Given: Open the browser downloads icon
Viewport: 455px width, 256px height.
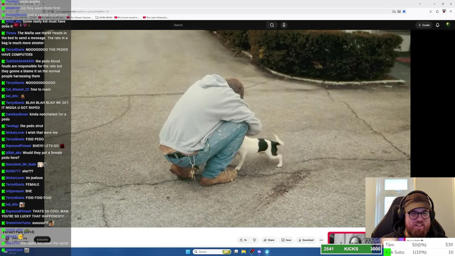Looking at the screenshot, I should pyautogui.click(x=430, y=11).
